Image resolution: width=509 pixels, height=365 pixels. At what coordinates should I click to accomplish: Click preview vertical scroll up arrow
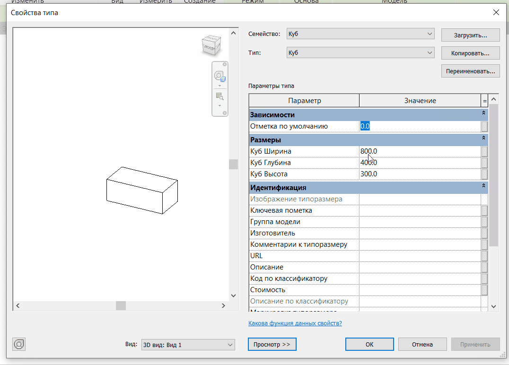pyautogui.click(x=233, y=33)
